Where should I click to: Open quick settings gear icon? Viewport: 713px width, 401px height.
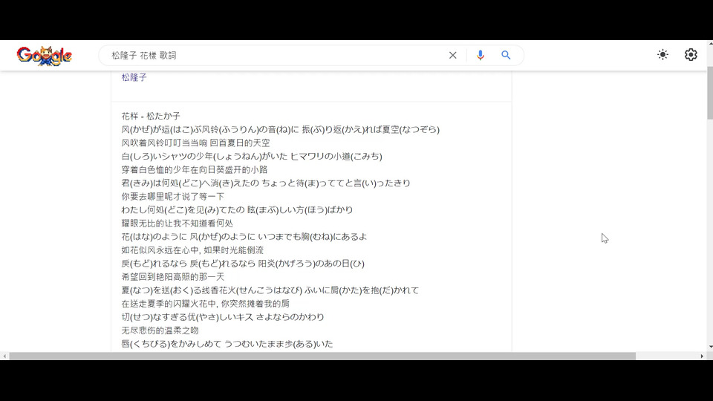pyautogui.click(x=691, y=54)
